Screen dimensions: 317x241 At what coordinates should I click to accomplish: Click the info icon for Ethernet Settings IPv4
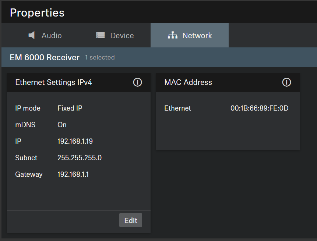[x=137, y=82]
